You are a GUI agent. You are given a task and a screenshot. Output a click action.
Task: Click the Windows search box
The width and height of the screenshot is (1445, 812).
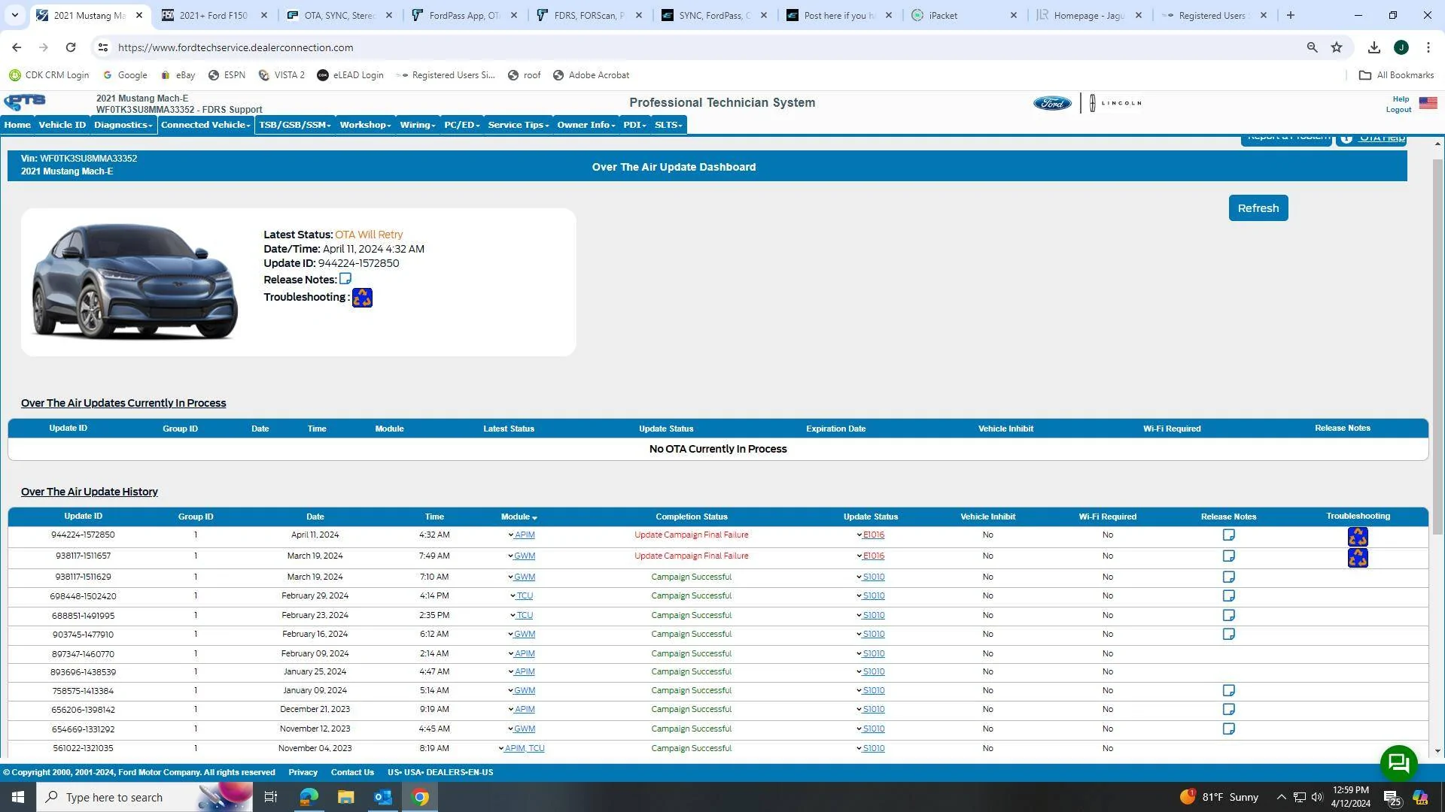point(143,797)
